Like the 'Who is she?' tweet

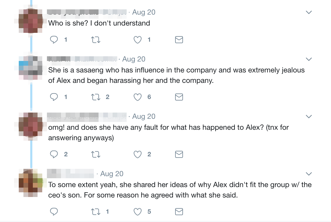pos(138,40)
